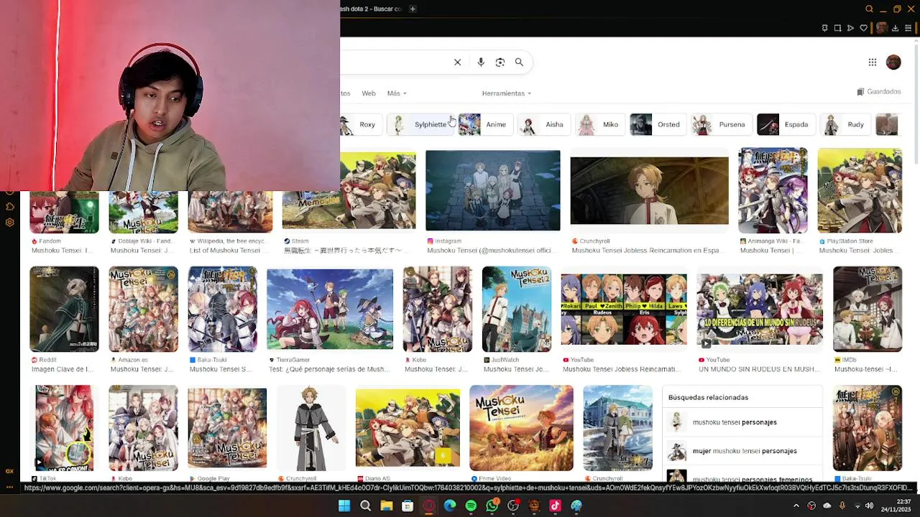Filter images by the Aisha chip

click(543, 124)
